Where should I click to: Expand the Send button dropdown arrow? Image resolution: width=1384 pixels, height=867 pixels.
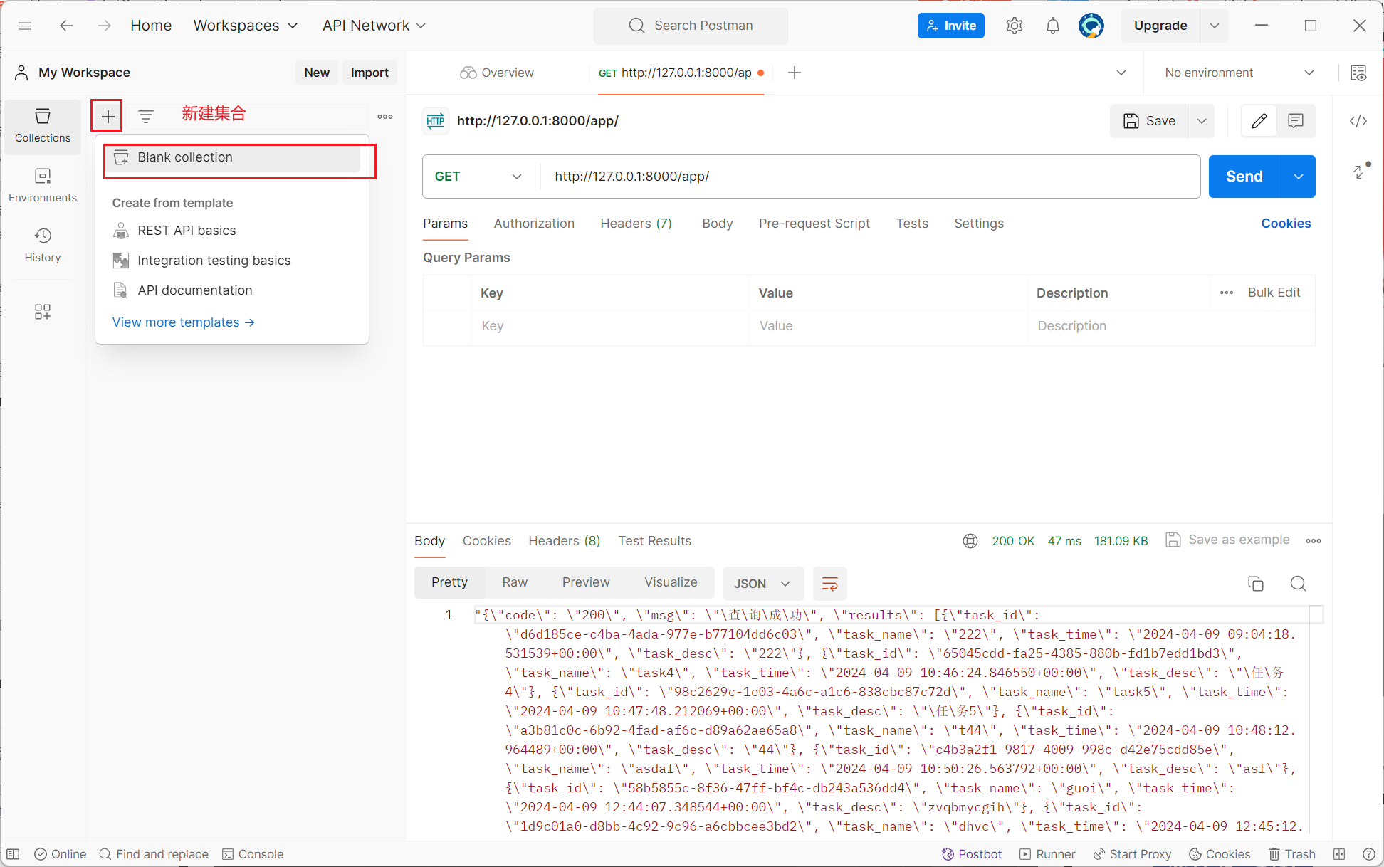[1300, 176]
